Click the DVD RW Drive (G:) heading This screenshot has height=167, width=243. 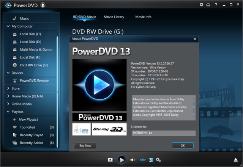click(x=98, y=32)
